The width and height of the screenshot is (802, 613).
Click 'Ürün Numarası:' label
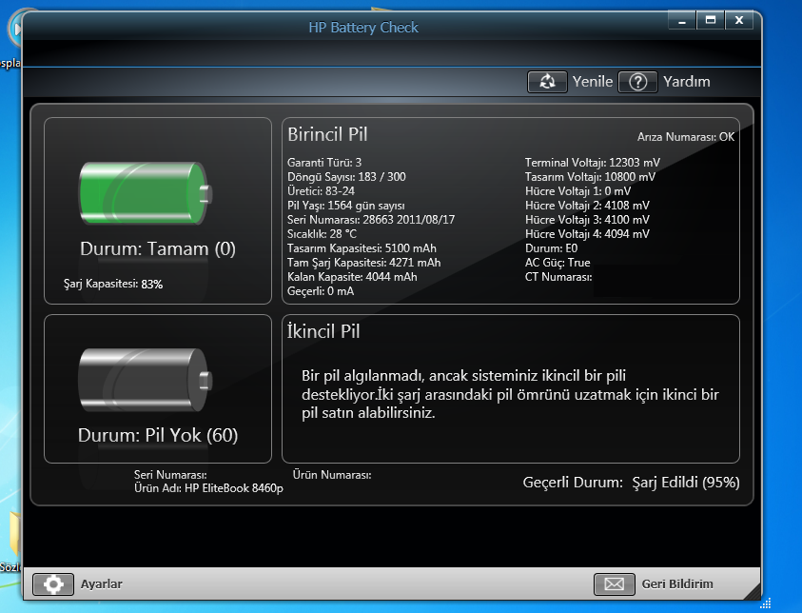tap(332, 475)
